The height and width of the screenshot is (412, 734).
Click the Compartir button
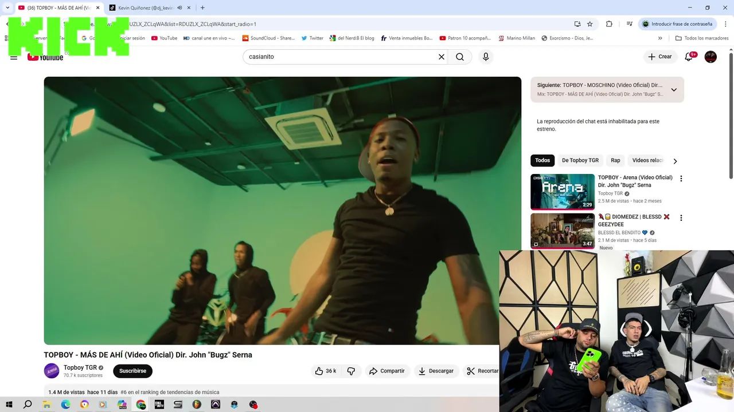coord(387,371)
